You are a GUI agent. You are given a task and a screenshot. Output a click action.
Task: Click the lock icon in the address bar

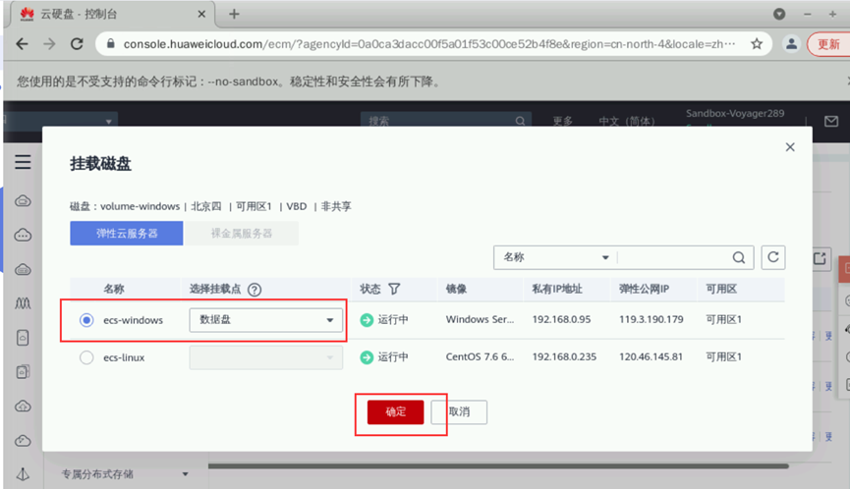[110, 44]
